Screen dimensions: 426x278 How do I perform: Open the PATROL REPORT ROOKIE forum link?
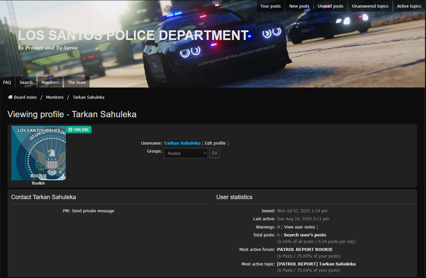tap(305, 249)
